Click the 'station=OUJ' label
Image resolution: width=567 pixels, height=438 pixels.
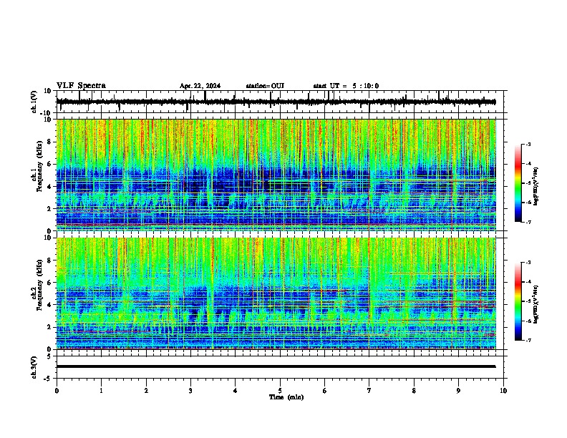(x=265, y=86)
